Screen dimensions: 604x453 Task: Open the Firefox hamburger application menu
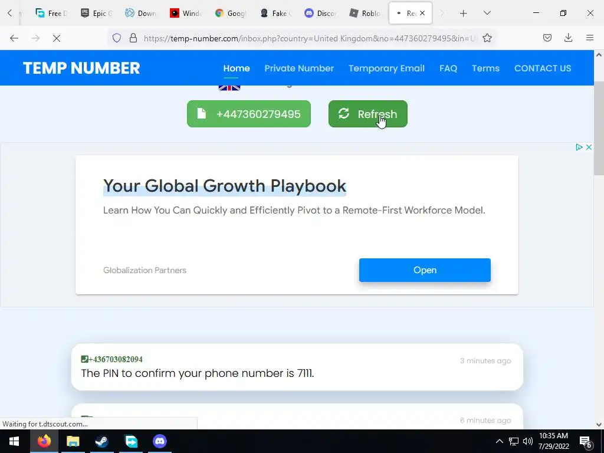(590, 38)
